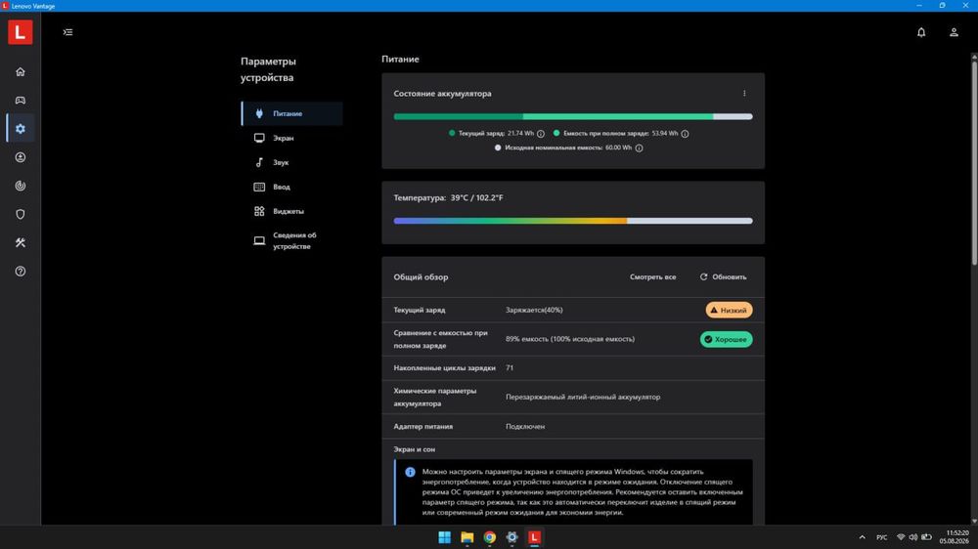Image resolution: width=978 pixels, height=549 pixels.
Task: Open Сведения об устройстве tab
Action: click(291, 240)
